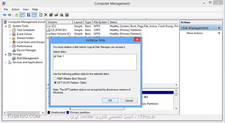Viewport: 225px width, 123px height.
Task: Expand the Services and Applications arrow
Action: [6, 62]
